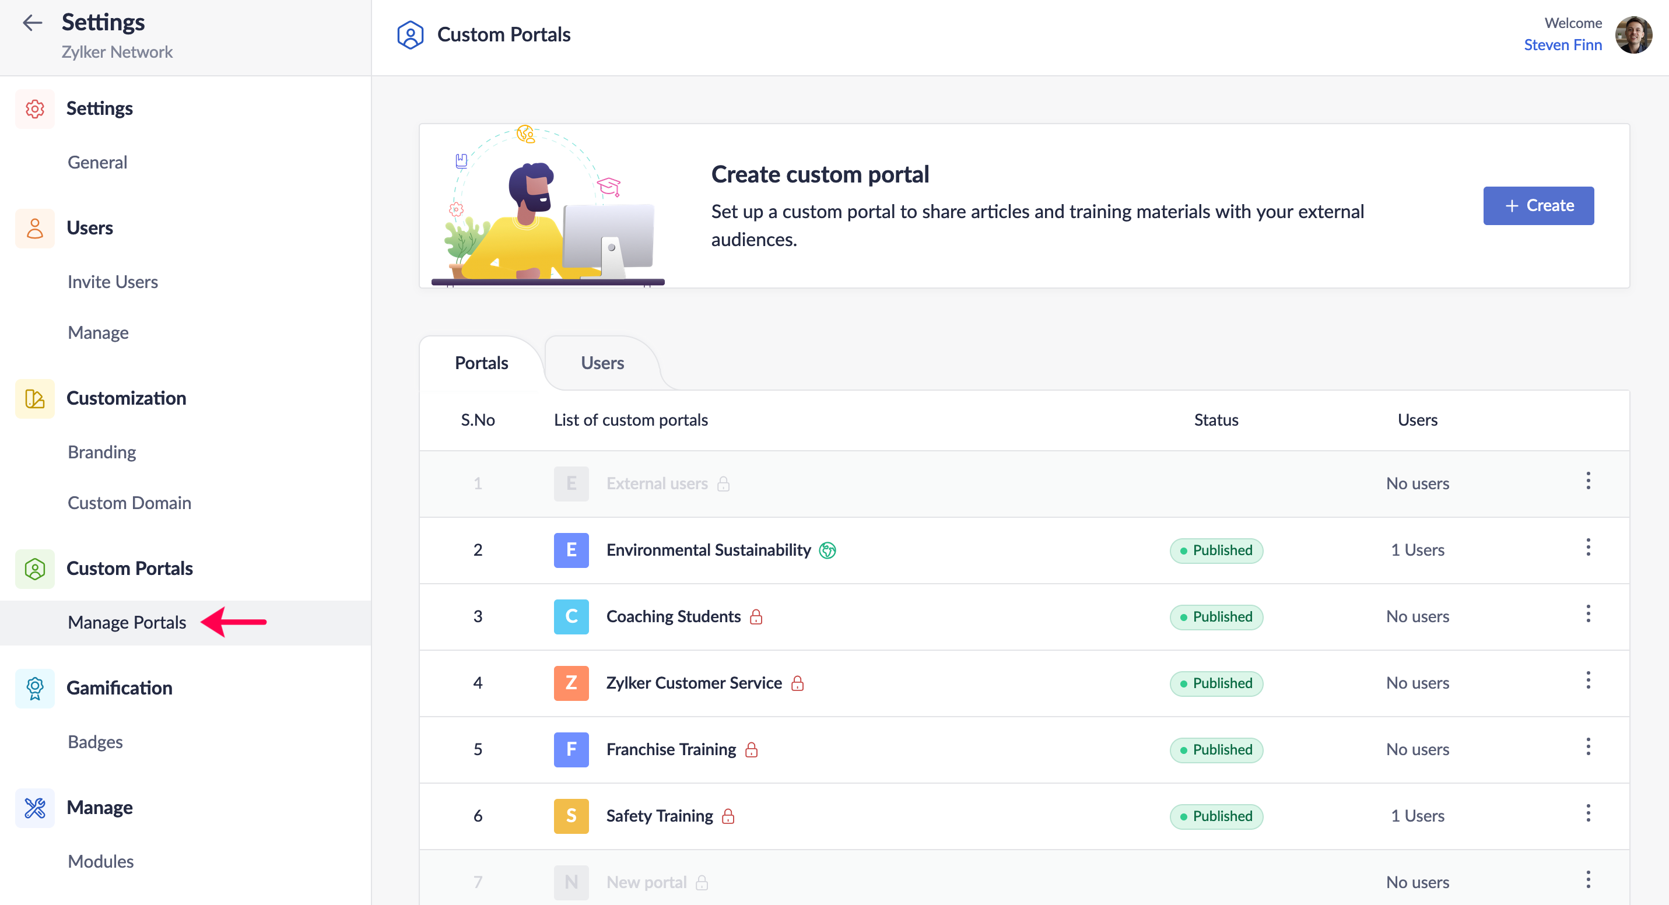Open Branding settings in sidebar
Image resolution: width=1669 pixels, height=905 pixels.
101,452
